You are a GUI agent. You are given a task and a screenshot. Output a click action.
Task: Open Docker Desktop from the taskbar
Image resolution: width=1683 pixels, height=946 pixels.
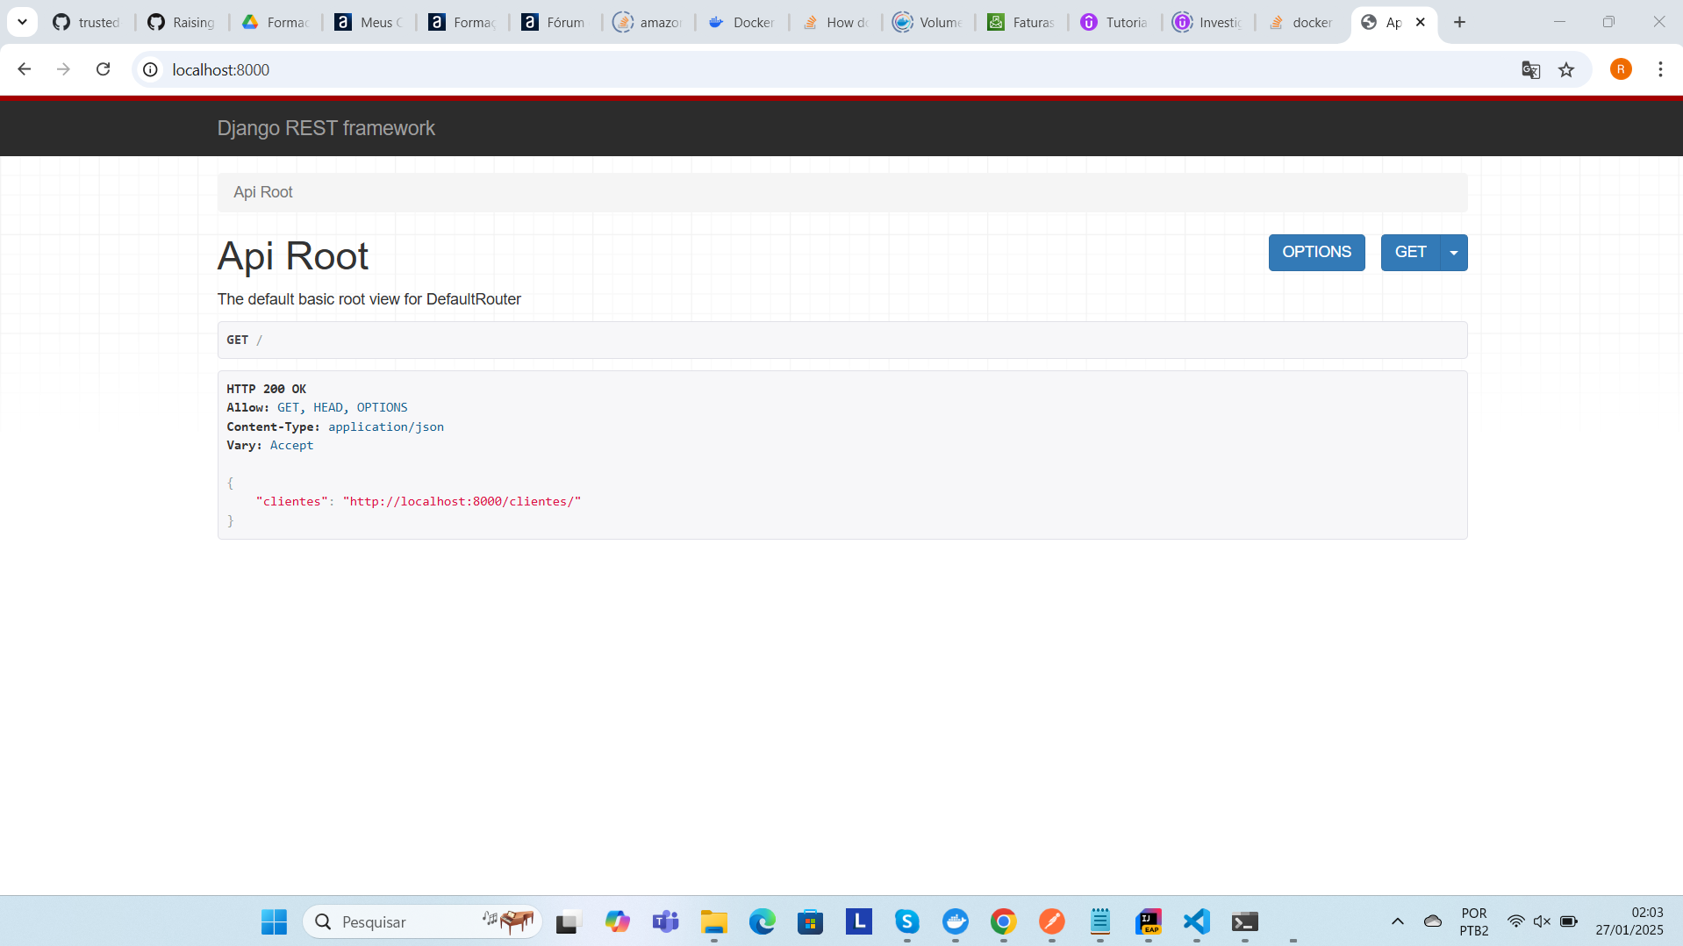coord(955,921)
